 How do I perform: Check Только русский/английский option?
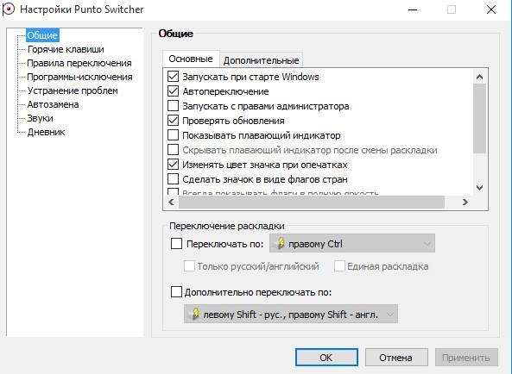pyautogui.click(x=189, y=266)
